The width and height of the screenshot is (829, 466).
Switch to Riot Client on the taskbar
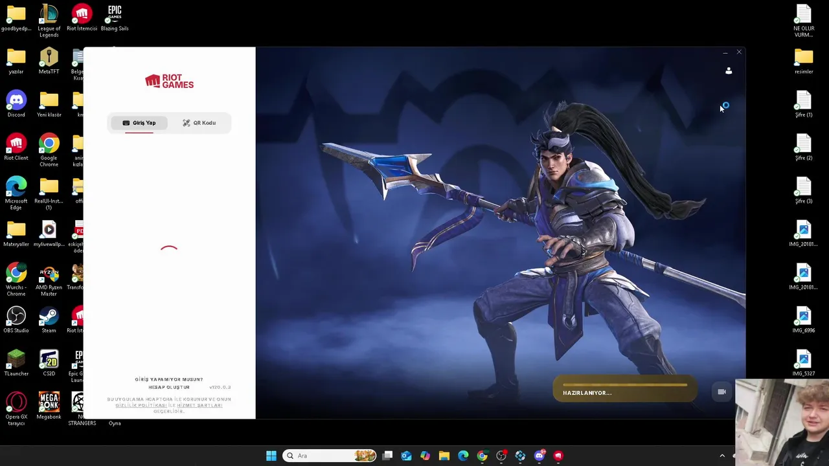tap(558, 456)
